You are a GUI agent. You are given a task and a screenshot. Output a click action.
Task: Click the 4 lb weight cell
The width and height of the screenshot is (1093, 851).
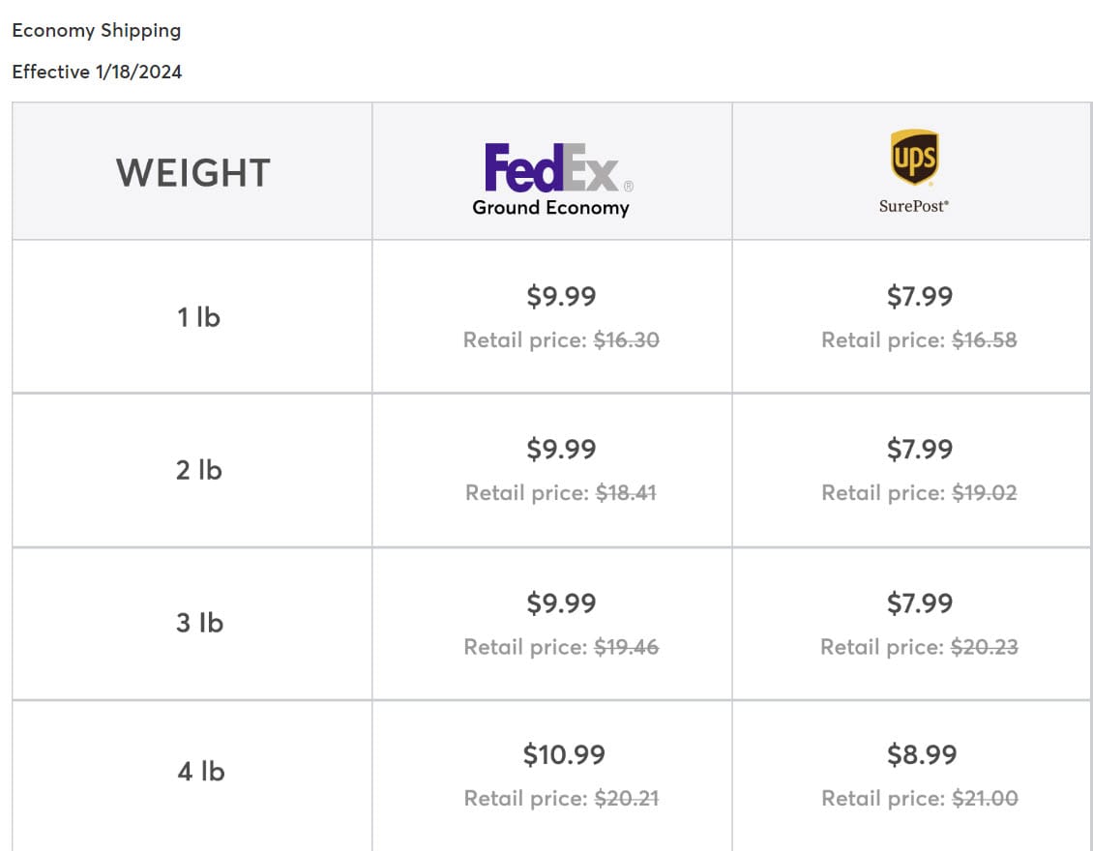[x=200, y=772]
